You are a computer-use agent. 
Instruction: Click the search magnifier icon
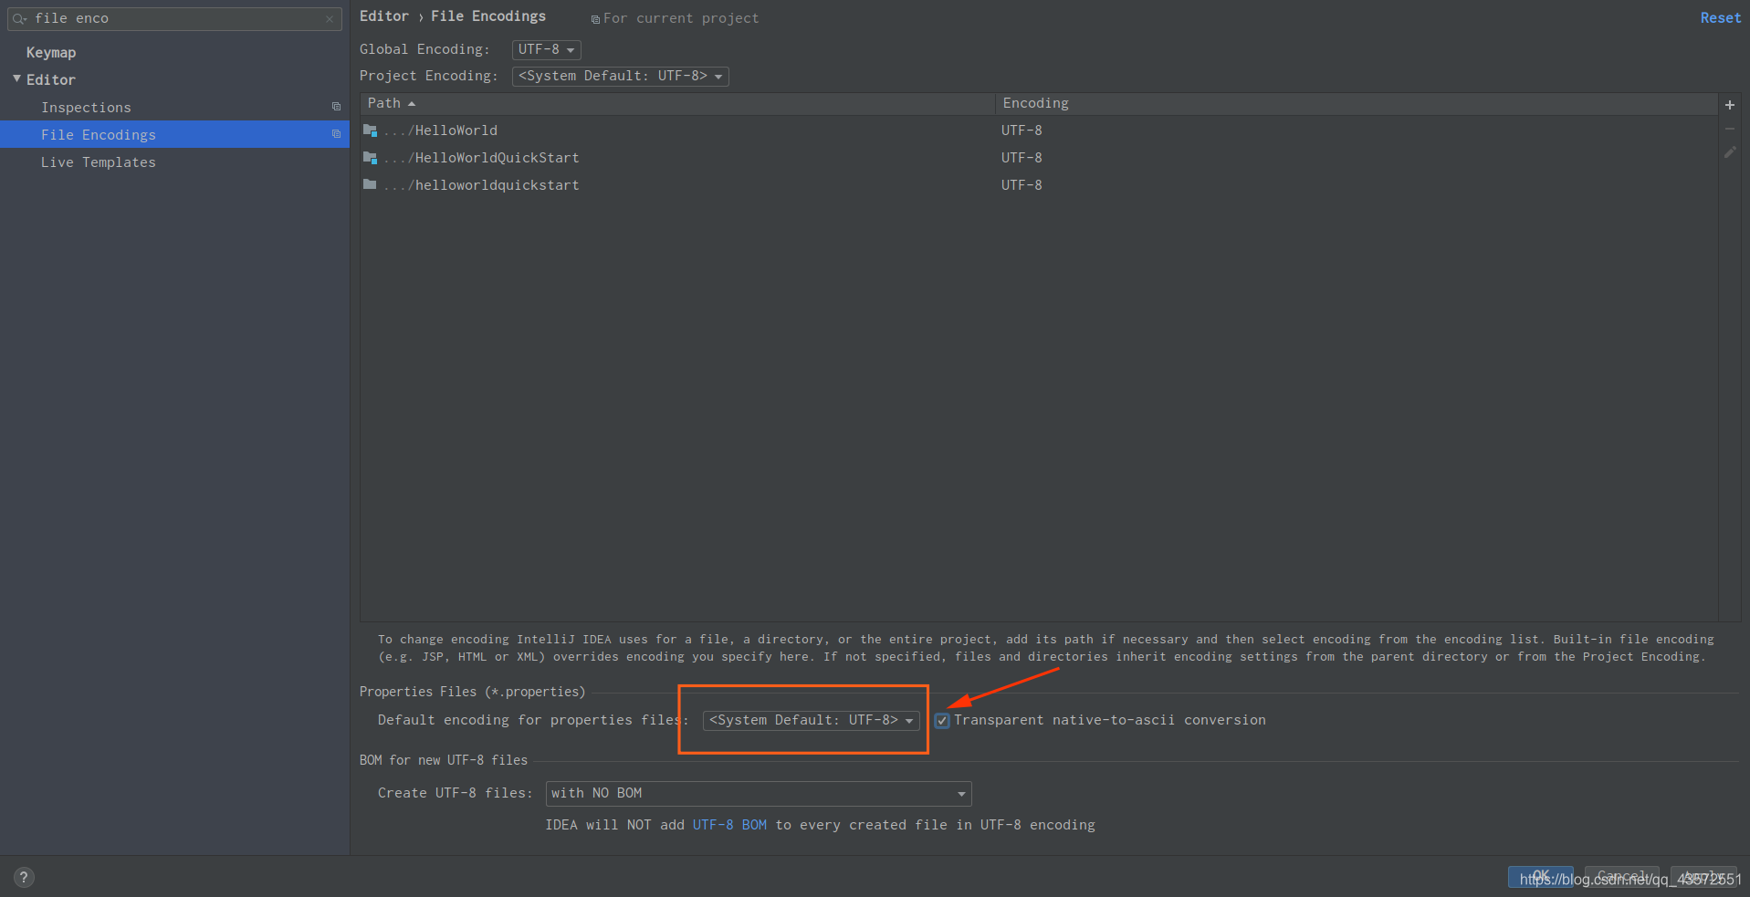coord(19,19)
